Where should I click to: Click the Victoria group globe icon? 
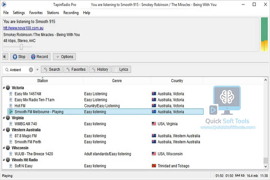(8, 88)
